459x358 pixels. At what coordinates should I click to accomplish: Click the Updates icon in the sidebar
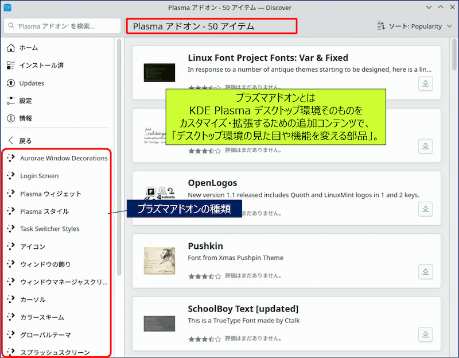tap(11, 83)
